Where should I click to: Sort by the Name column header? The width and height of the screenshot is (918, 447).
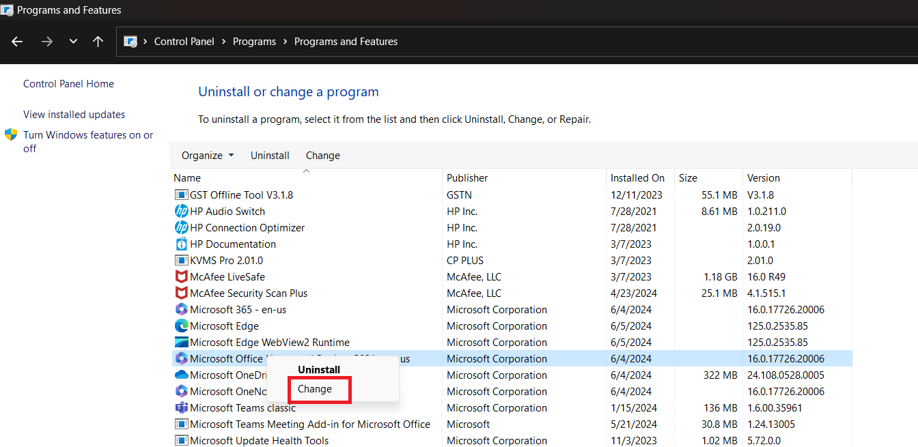pyautogui.click(x=306, y=178)
